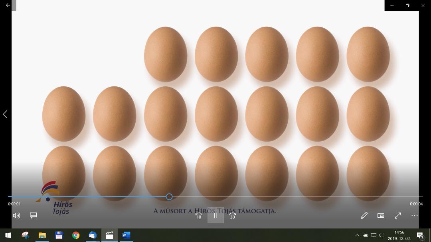Click the system tray speaker icon
431x242 pixels.
pyautogui.click(x=382, y=235)
